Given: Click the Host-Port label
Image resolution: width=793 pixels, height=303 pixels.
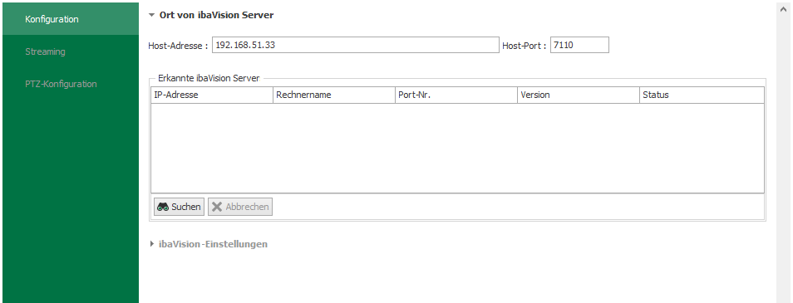Looking at the screenshot, I should (525, 46).
